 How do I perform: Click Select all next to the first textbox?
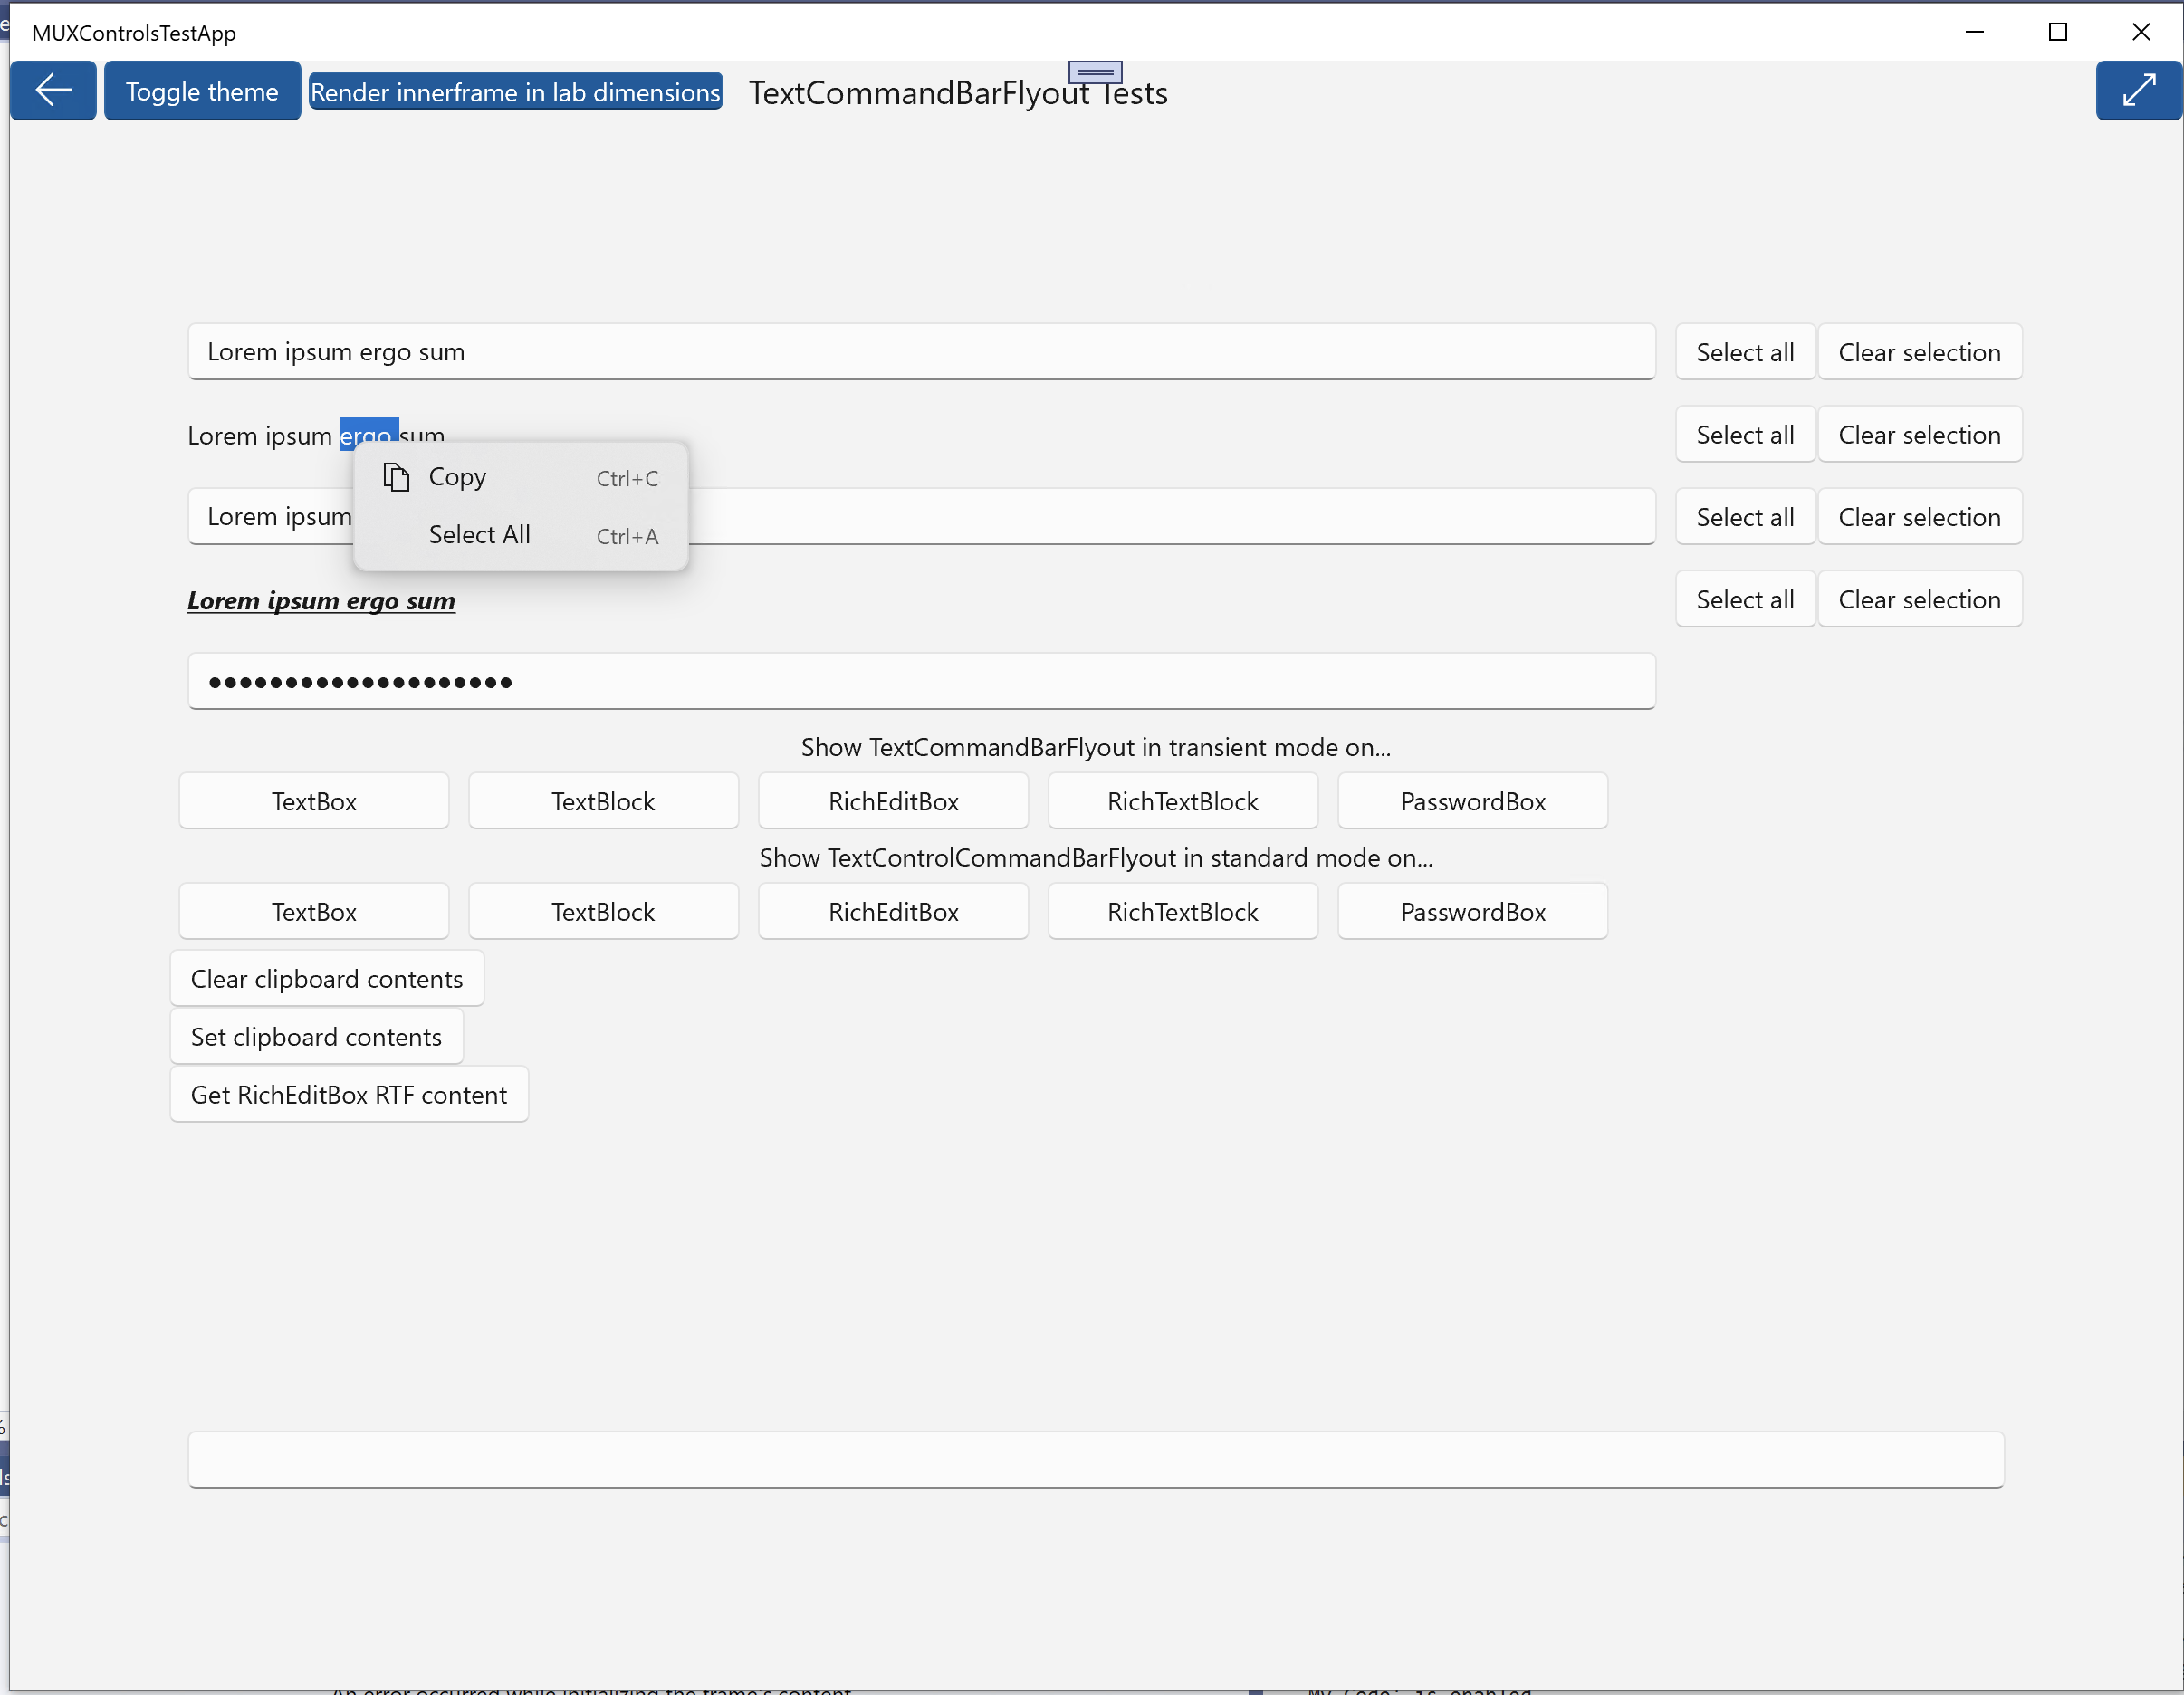[1744, 351]
